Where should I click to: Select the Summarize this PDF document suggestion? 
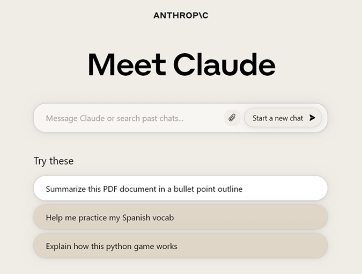tap(180, 189)
